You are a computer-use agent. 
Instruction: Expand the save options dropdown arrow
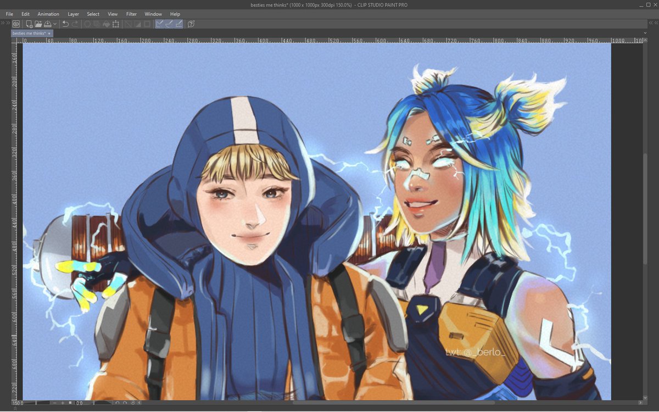[x=55, y=24]
